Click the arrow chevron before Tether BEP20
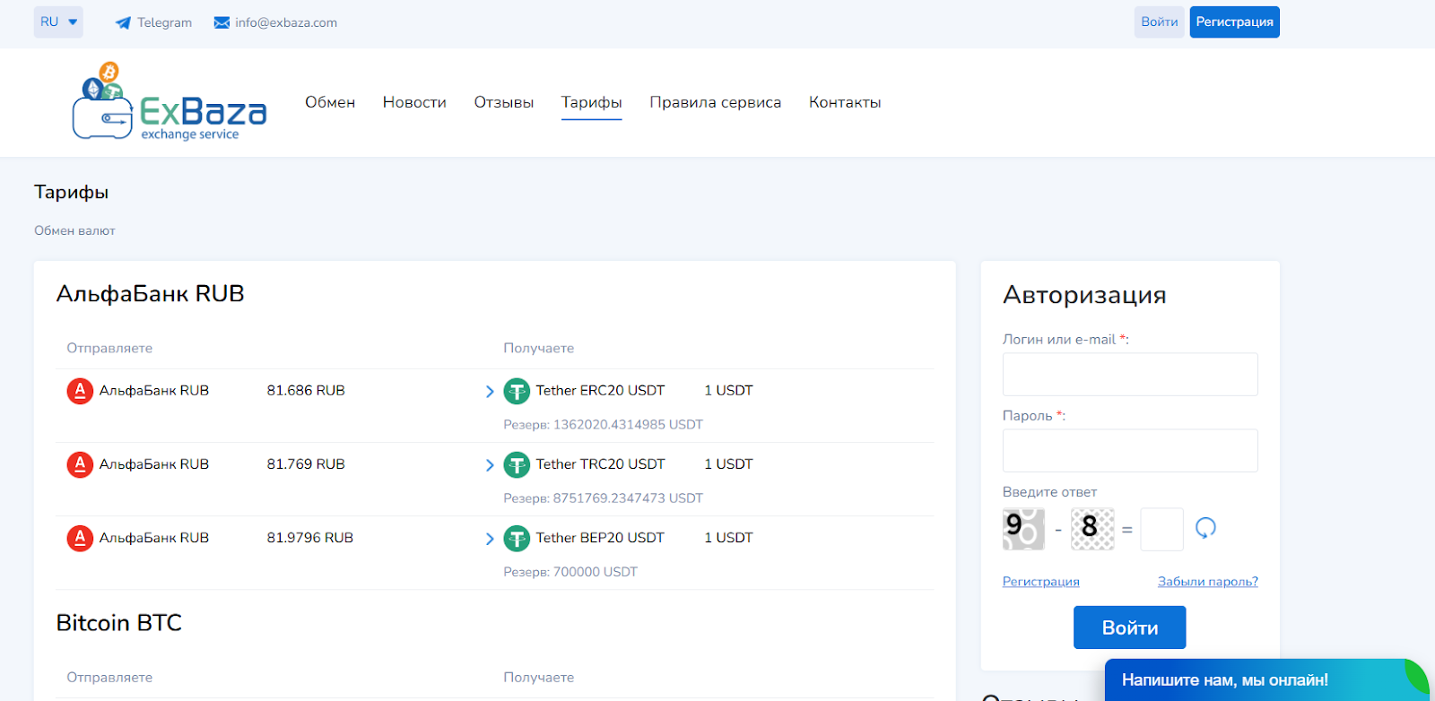Screen dimensions: 1435x701 (x=490, y=539)
